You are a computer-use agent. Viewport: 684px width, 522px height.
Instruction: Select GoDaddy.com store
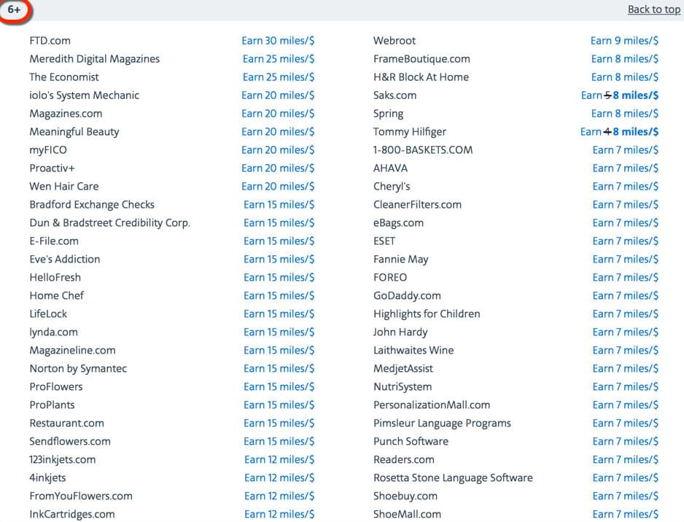click(407, 296)
